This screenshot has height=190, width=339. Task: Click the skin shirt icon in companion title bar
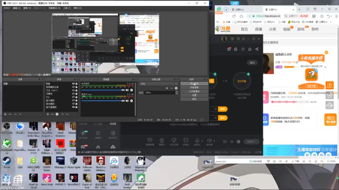(238, 39)
